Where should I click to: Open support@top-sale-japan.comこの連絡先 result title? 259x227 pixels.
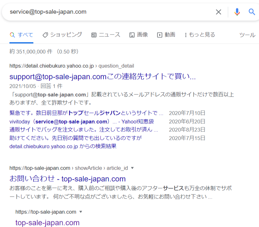coord(103,77)
